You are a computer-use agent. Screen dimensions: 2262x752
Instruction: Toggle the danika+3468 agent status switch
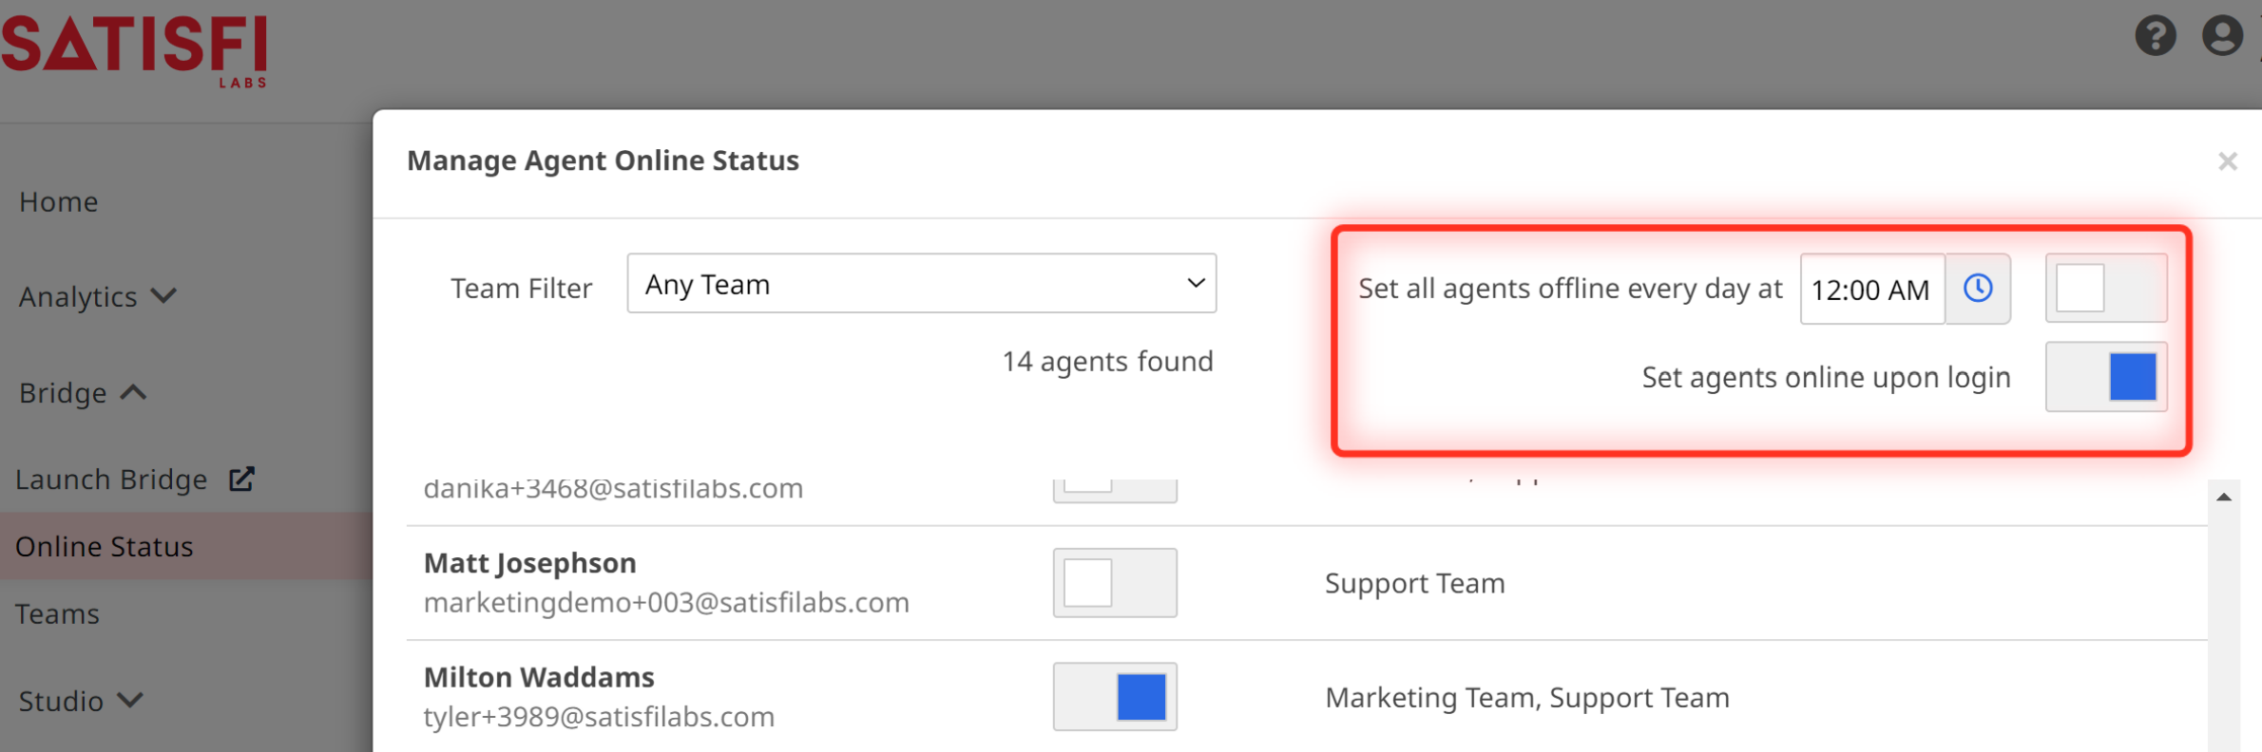pyautogui.click(x=1115, y=490)
